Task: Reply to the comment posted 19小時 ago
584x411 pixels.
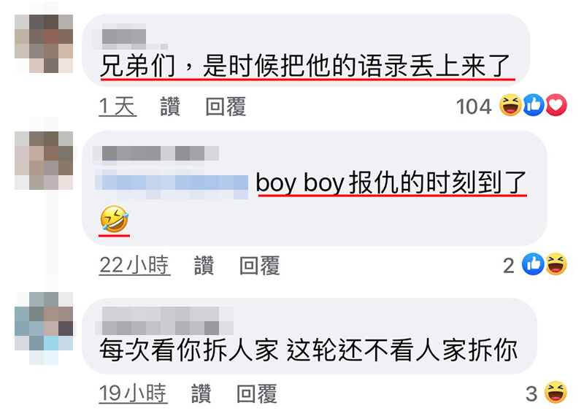Action: pyautogui.click(x=257, y=393)
